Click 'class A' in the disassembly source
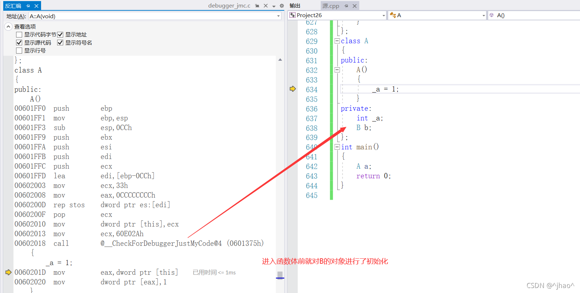The width and height of the screenshot is (580, 293). click(x=28, y=70)
